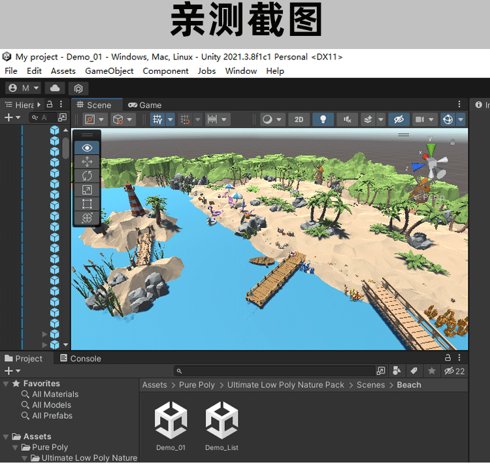Open Demo_01 scene asset

(171, 426)
